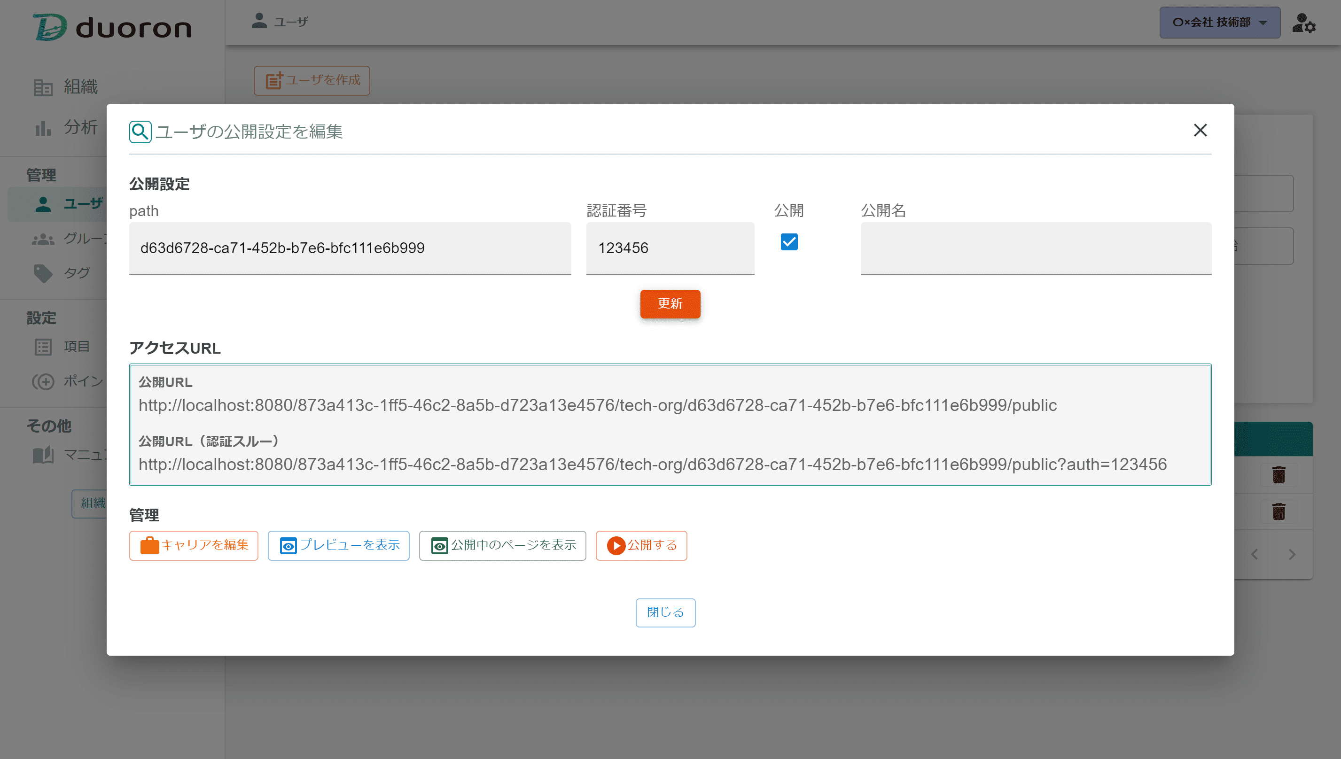
Task: Click the upper trash icon in background list
Action: coord(1279,475)
